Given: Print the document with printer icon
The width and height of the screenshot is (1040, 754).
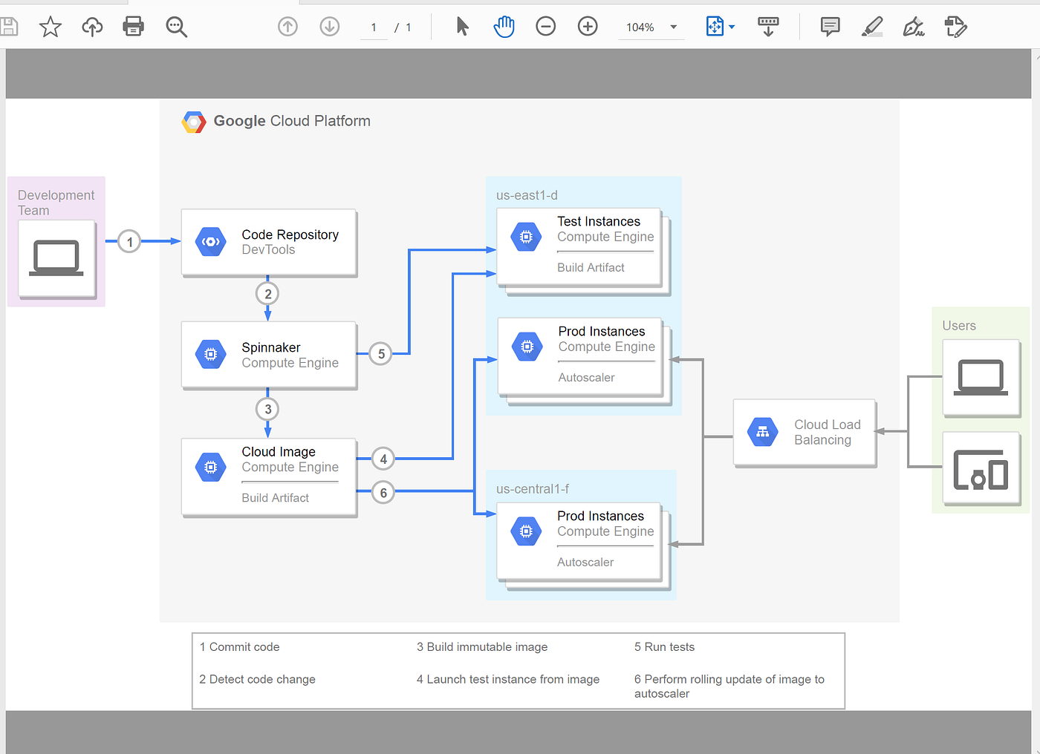Looking at the screenshot, I should tap(134, 27).
